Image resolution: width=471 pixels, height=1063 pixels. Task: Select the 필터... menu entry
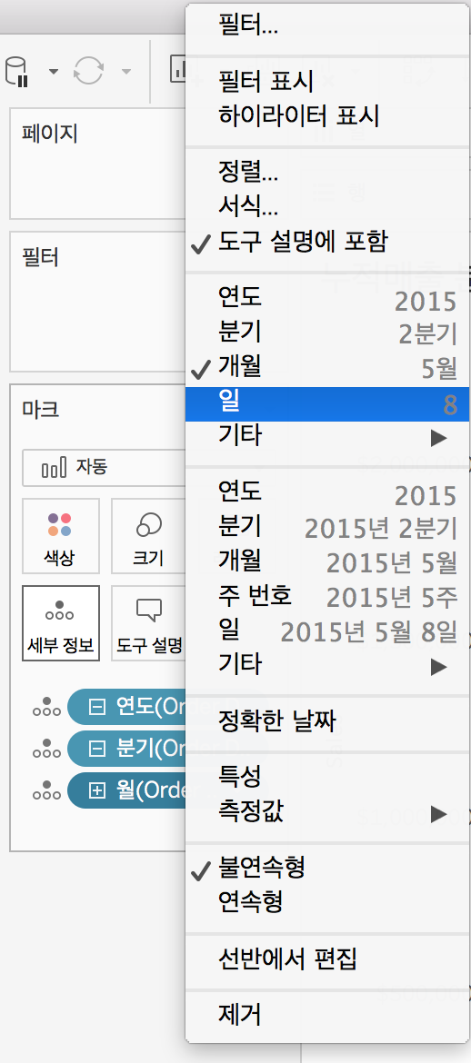[x=328, y=26]
